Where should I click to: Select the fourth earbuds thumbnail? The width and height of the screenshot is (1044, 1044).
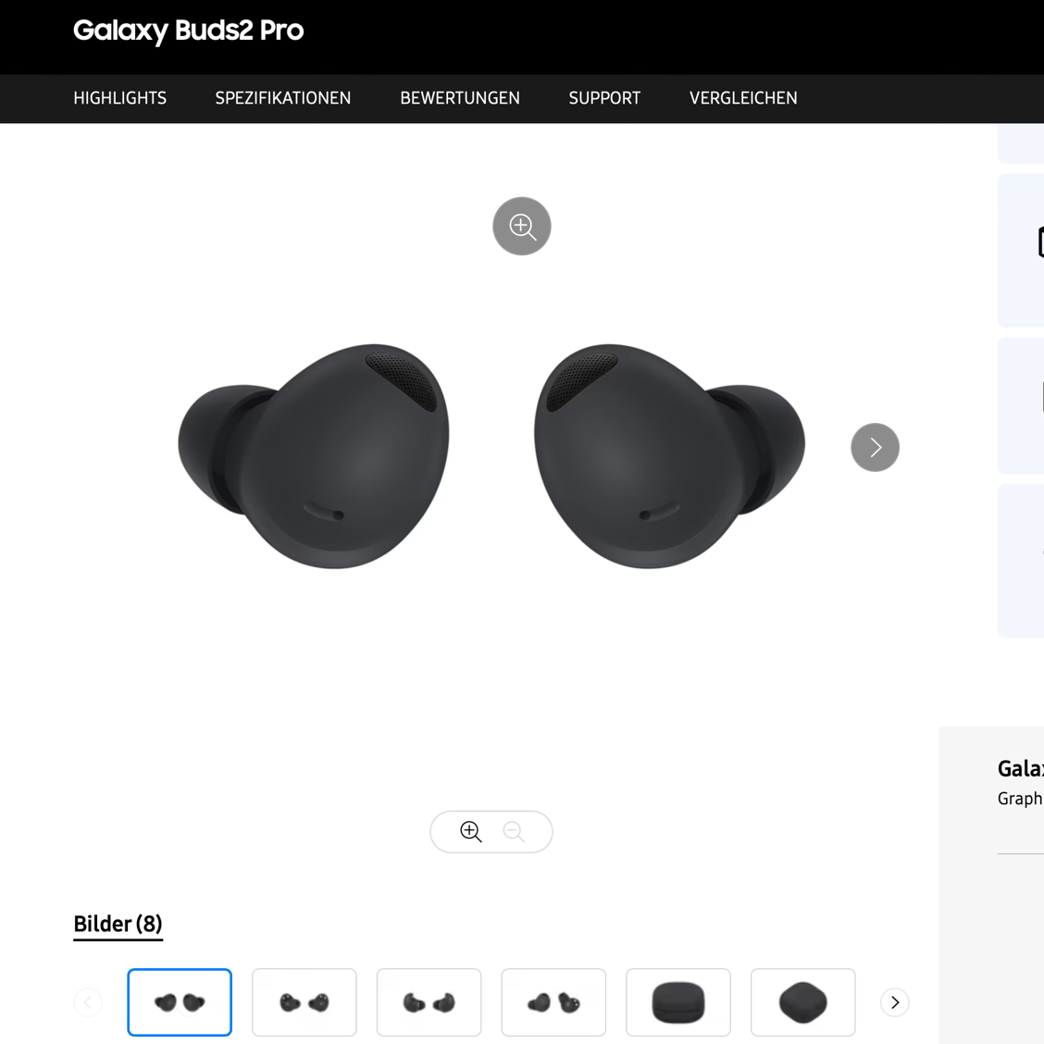point(553,1002)
